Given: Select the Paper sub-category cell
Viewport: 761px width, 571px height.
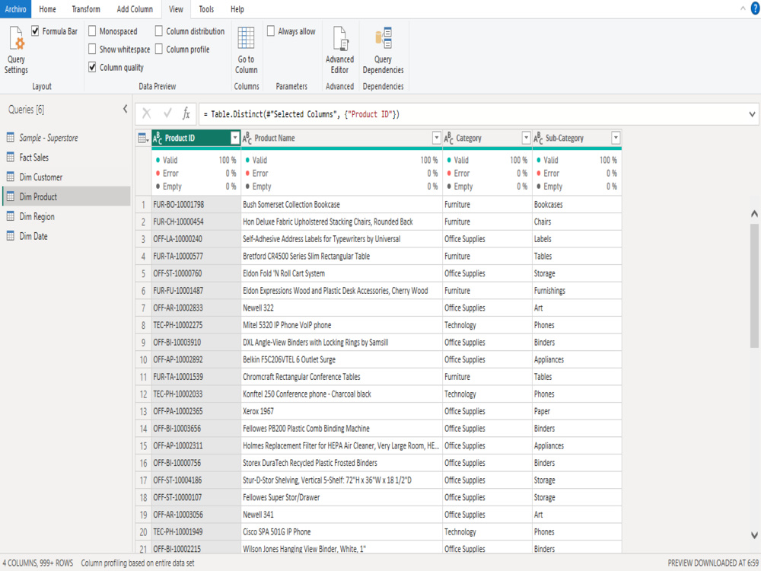Looking at the screenshot, I should point(577,411).
